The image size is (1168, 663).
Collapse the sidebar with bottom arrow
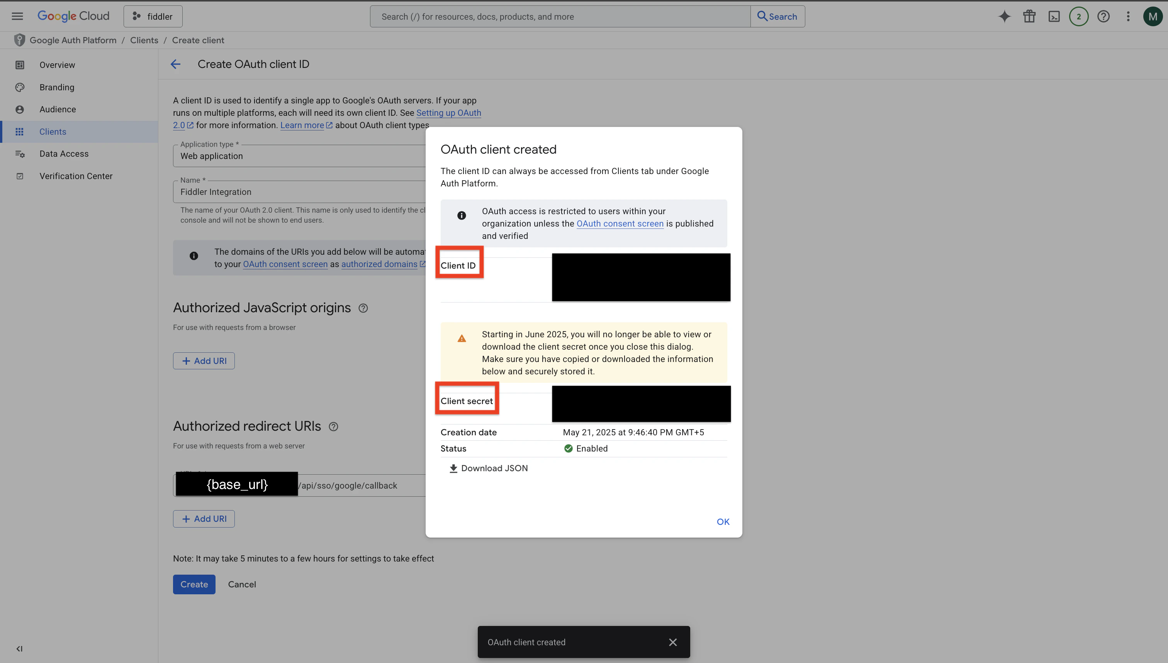[x=19, y=649]
